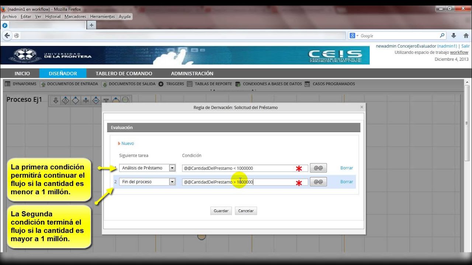472x265 pixels.
Task: Open Firefox Archivo menu
Action: point(10,17)
